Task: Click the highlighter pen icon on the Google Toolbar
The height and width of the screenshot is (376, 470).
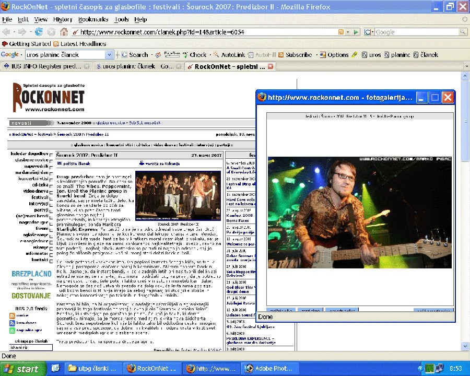Action: [355, 54]
